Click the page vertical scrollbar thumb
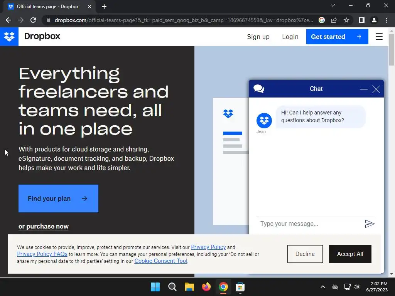Screen dimensions: 395x296 click(392, 49)
